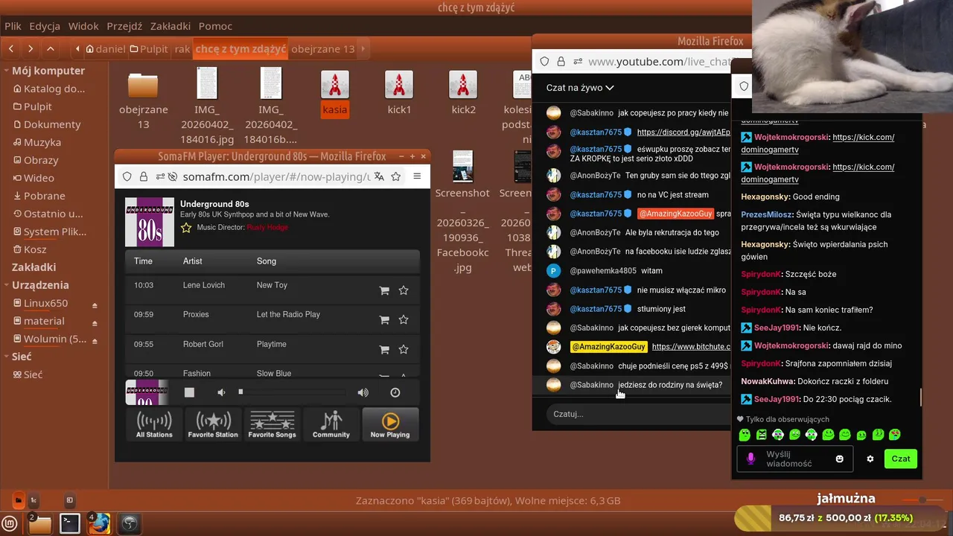Open the sleep timer clock icon in SomaFM
The image size is (953, 536).
click(x=395, y=392)
